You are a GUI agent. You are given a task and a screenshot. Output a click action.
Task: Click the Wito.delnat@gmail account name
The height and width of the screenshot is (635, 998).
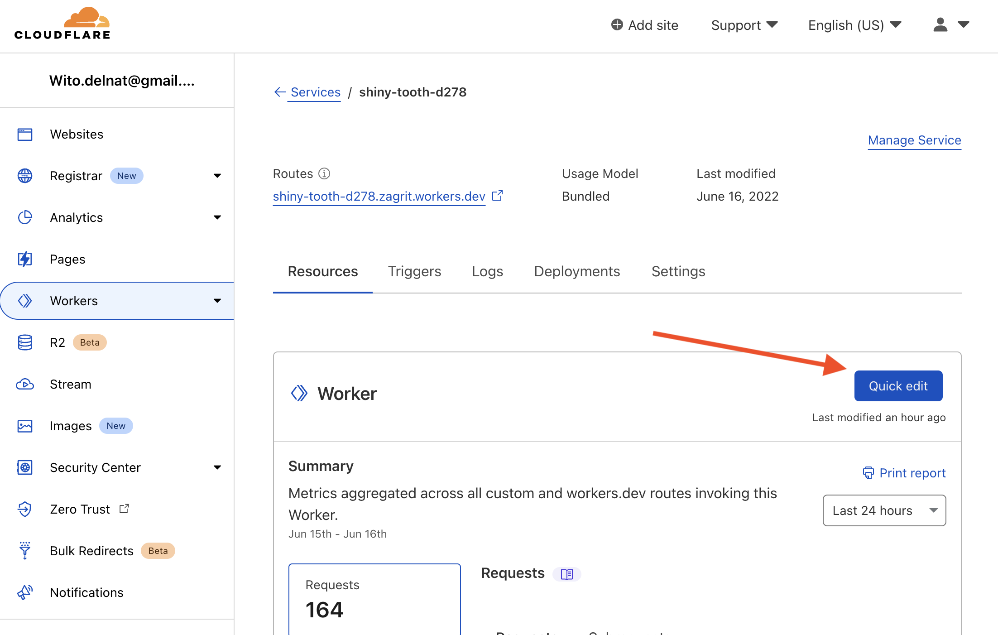click(x=122, y=81)
